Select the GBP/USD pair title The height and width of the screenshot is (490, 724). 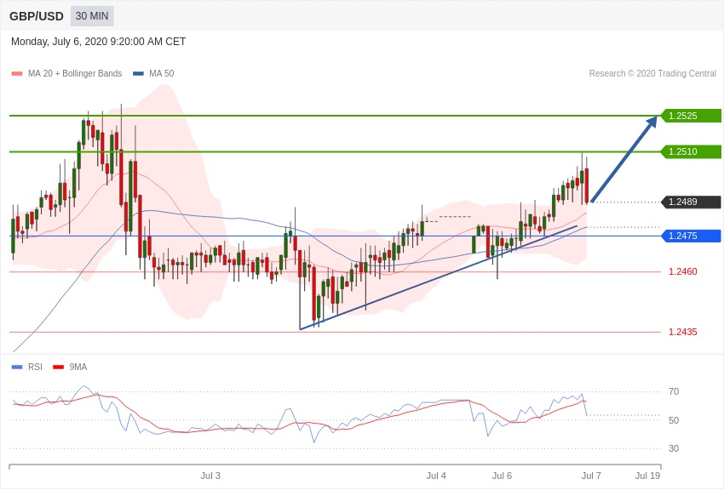[37, 16]
